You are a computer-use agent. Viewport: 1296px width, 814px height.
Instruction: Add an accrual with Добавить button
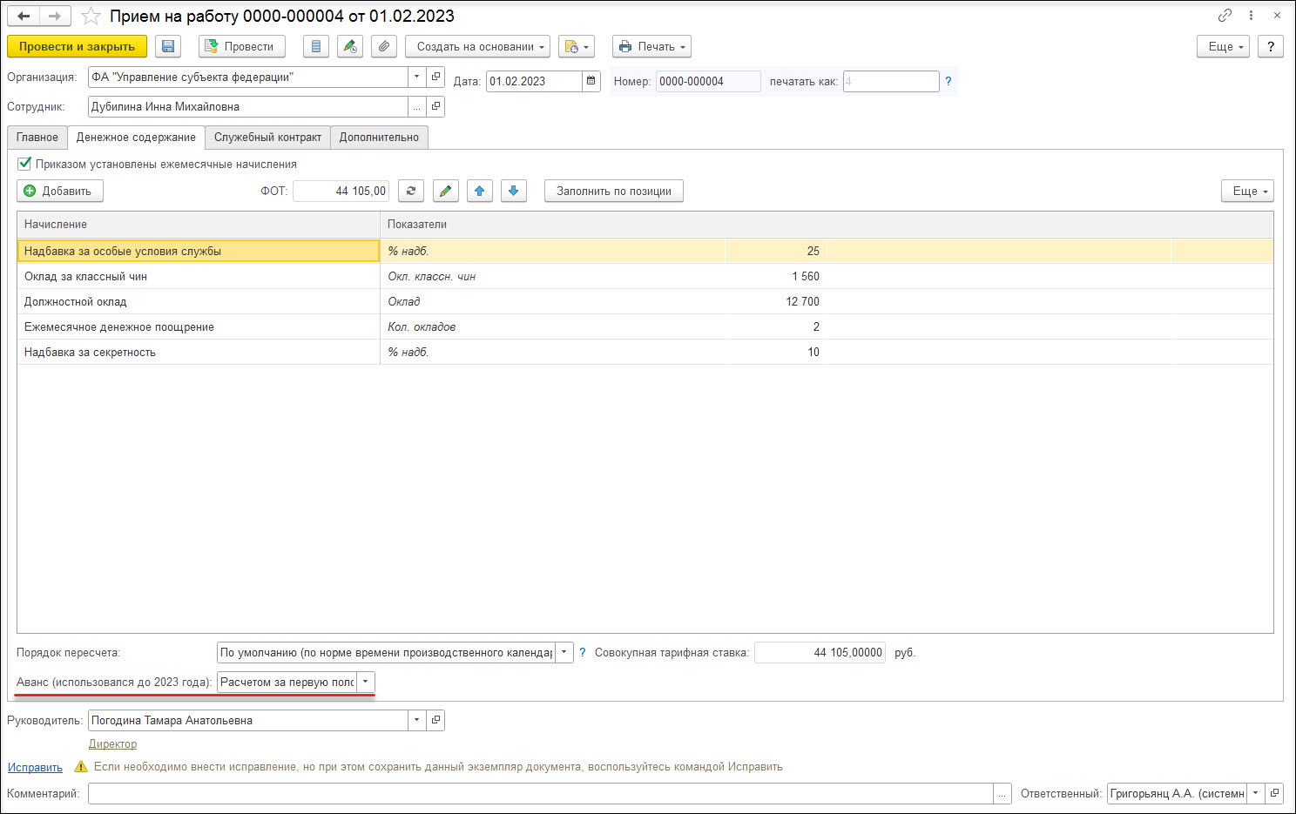coord(60,191)
